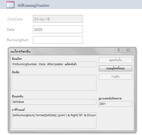
Task: Click the question mark help button
Action: pyautogui.click(x=119, y=50)
